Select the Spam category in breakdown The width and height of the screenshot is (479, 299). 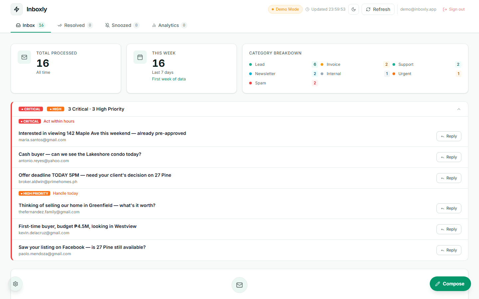pyautogui.click(x=283, y=83)
